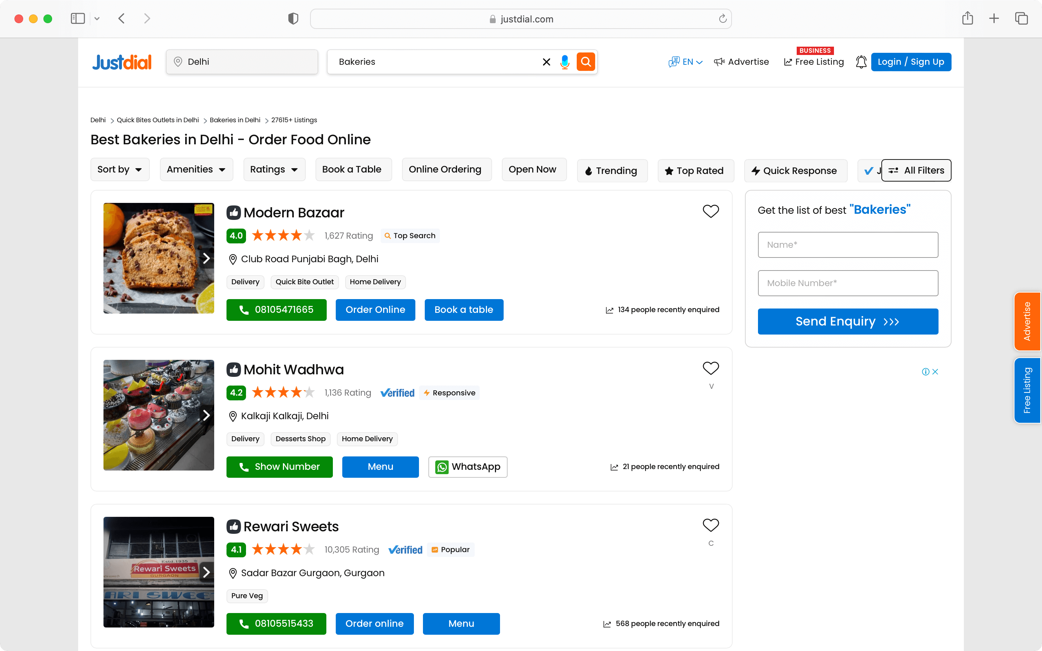This screenshot has width=1042, height=651.
Task: Click WhatsApp button for Mohit Wadhwa
Action: coord(468,467)
